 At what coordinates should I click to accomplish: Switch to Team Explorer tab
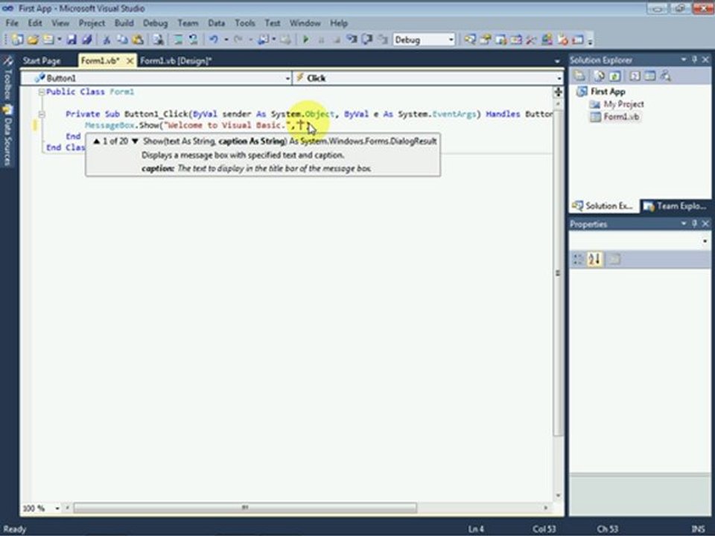click(676, 206)
